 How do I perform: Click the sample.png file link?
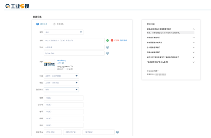[62, 60]
